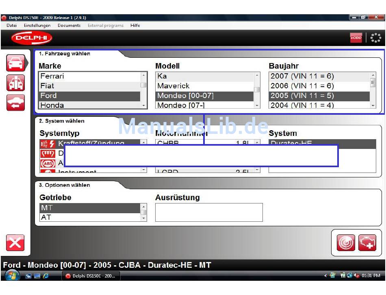
Task: Open the Einstellungen menu
Action: pos(37,25)
